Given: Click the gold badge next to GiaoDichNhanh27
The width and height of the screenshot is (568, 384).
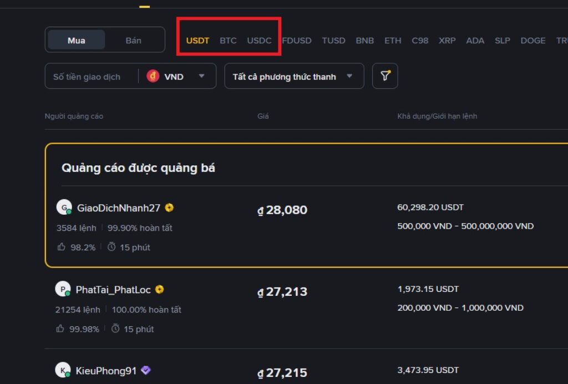Looking at the screenshot, I should 170,207.
